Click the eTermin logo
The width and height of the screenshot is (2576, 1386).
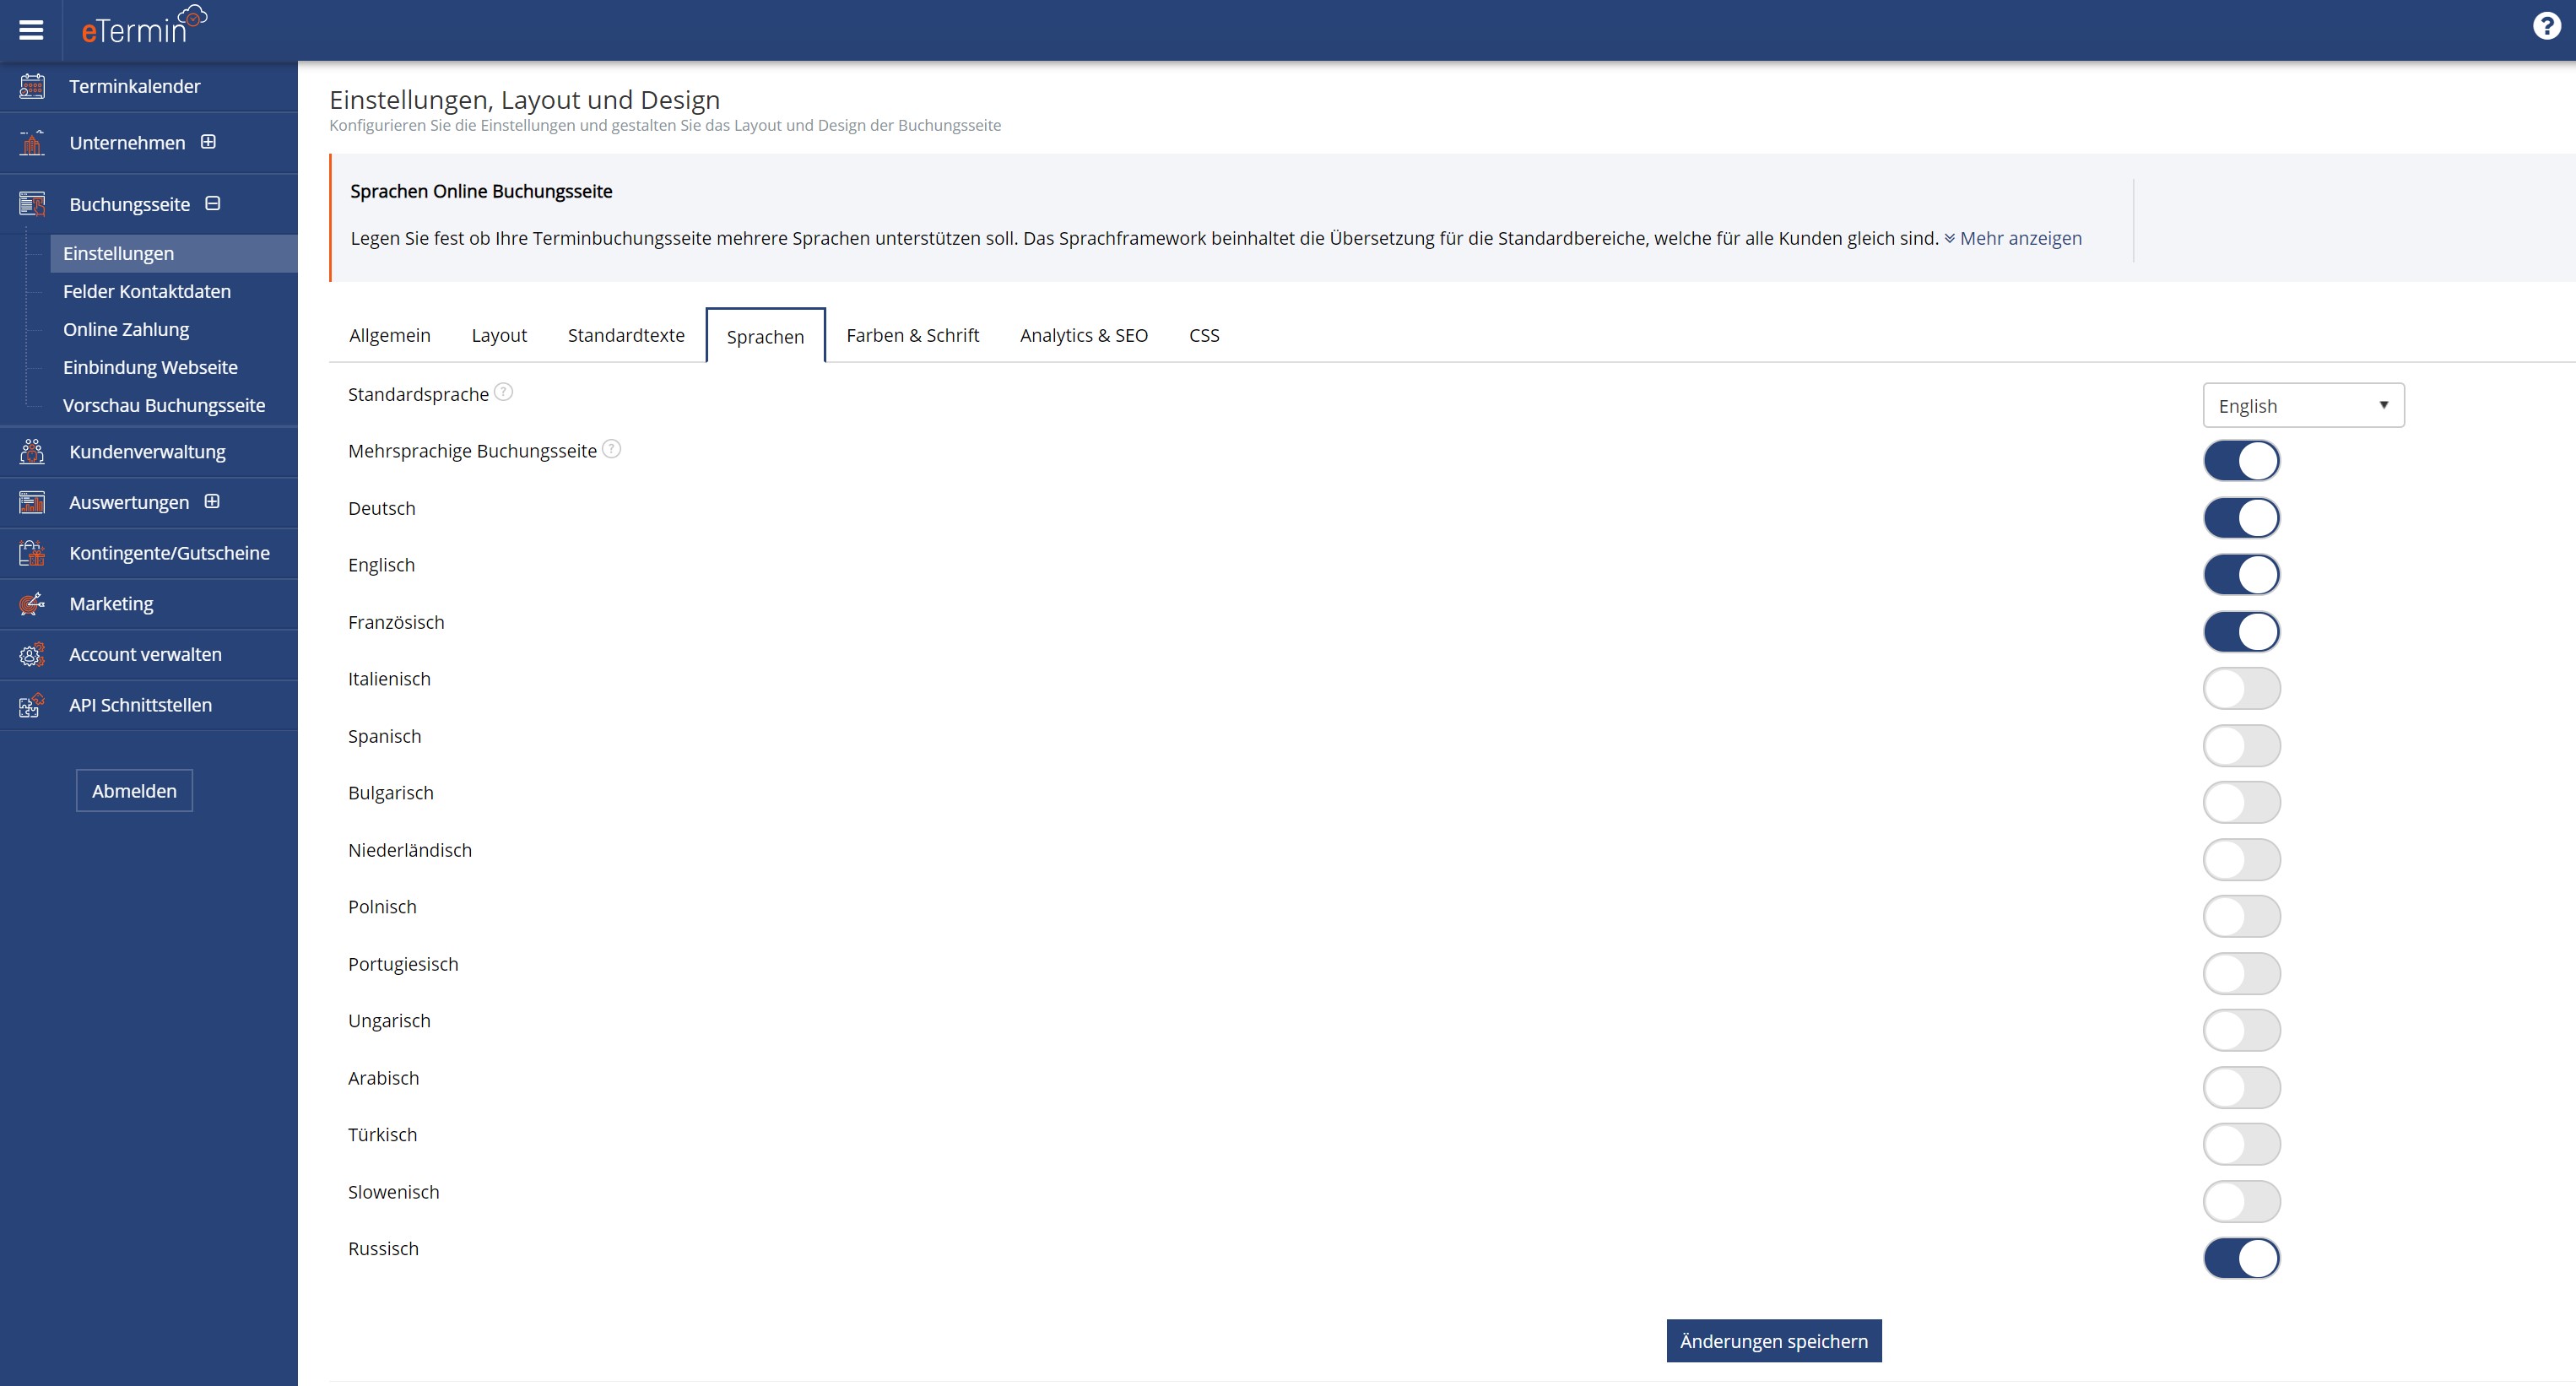pyautogui.click(x=144, y=26)
